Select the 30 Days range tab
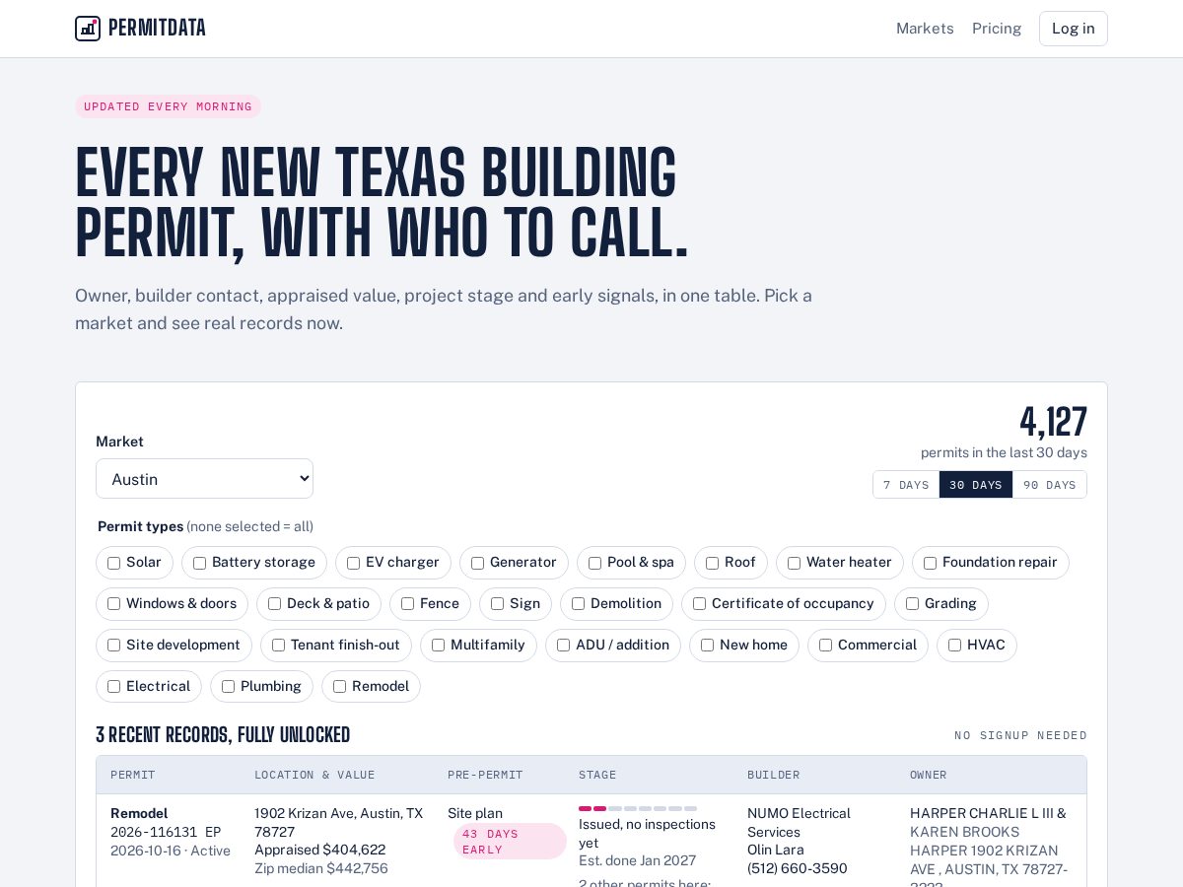1183x887 pixels. point(976,485)
